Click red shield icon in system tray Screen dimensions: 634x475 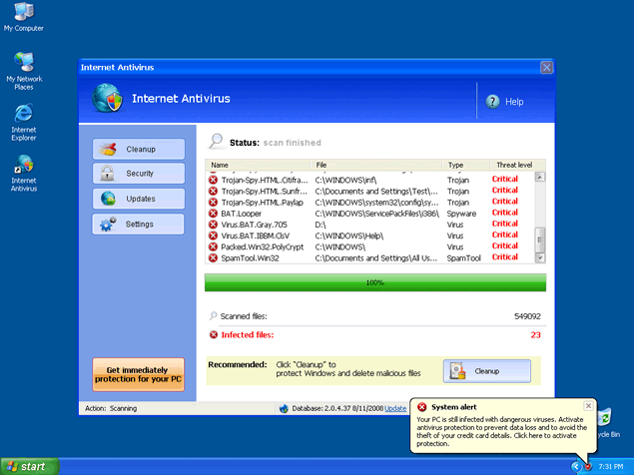589,466
